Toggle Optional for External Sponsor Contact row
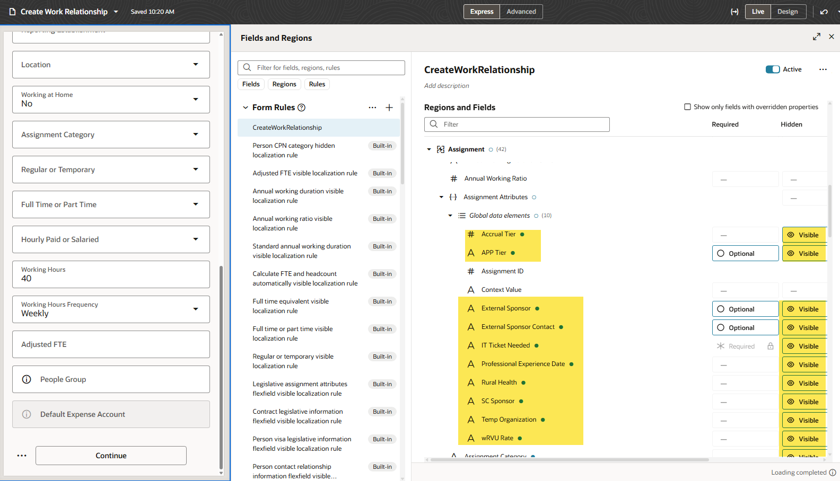Image resolution: width=840 pixels, height=481 pixels. click(746, 327)
